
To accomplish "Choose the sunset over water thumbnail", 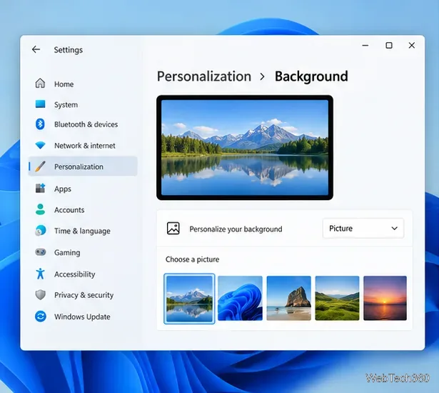I will 385,298.
